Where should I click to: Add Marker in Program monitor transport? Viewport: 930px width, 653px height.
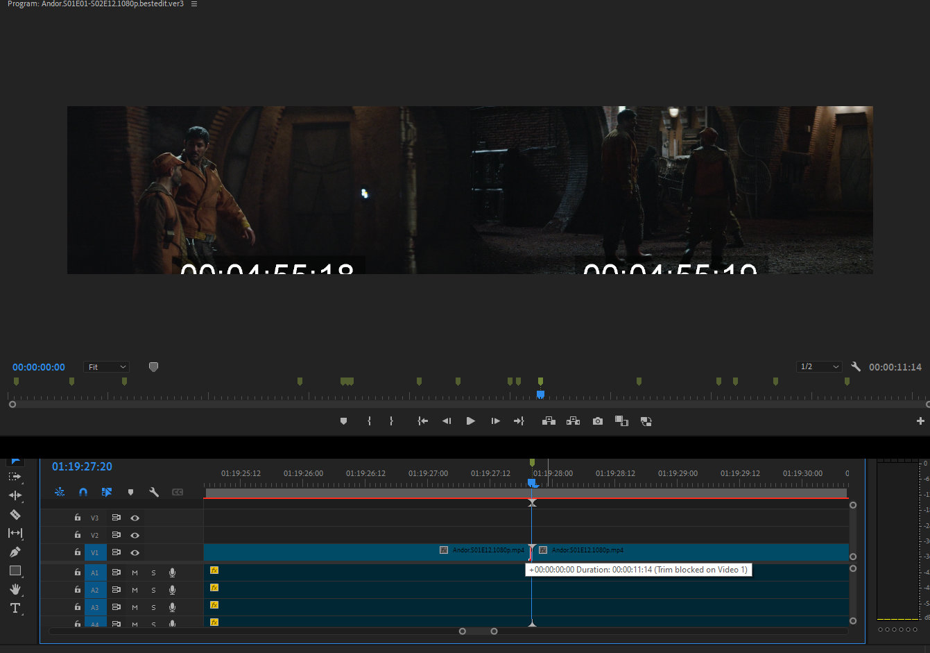click(343, 421)
